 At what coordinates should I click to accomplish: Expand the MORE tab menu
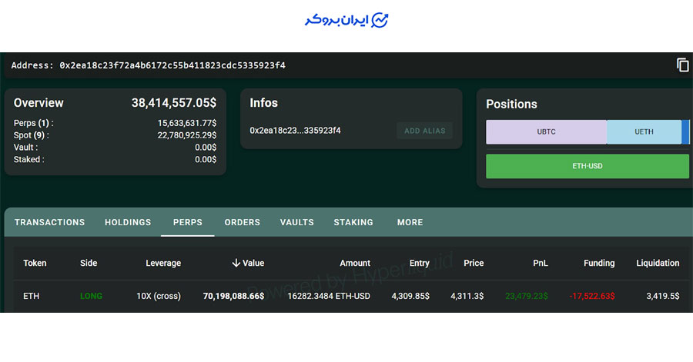[x=410, y=222]
